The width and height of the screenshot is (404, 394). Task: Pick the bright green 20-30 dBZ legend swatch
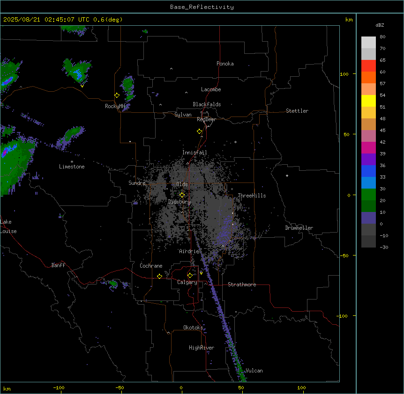pyautogui.click(x=368, y=195)
